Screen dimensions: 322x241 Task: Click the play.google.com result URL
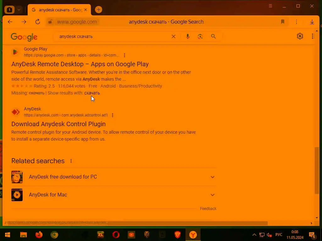[71, 55]
